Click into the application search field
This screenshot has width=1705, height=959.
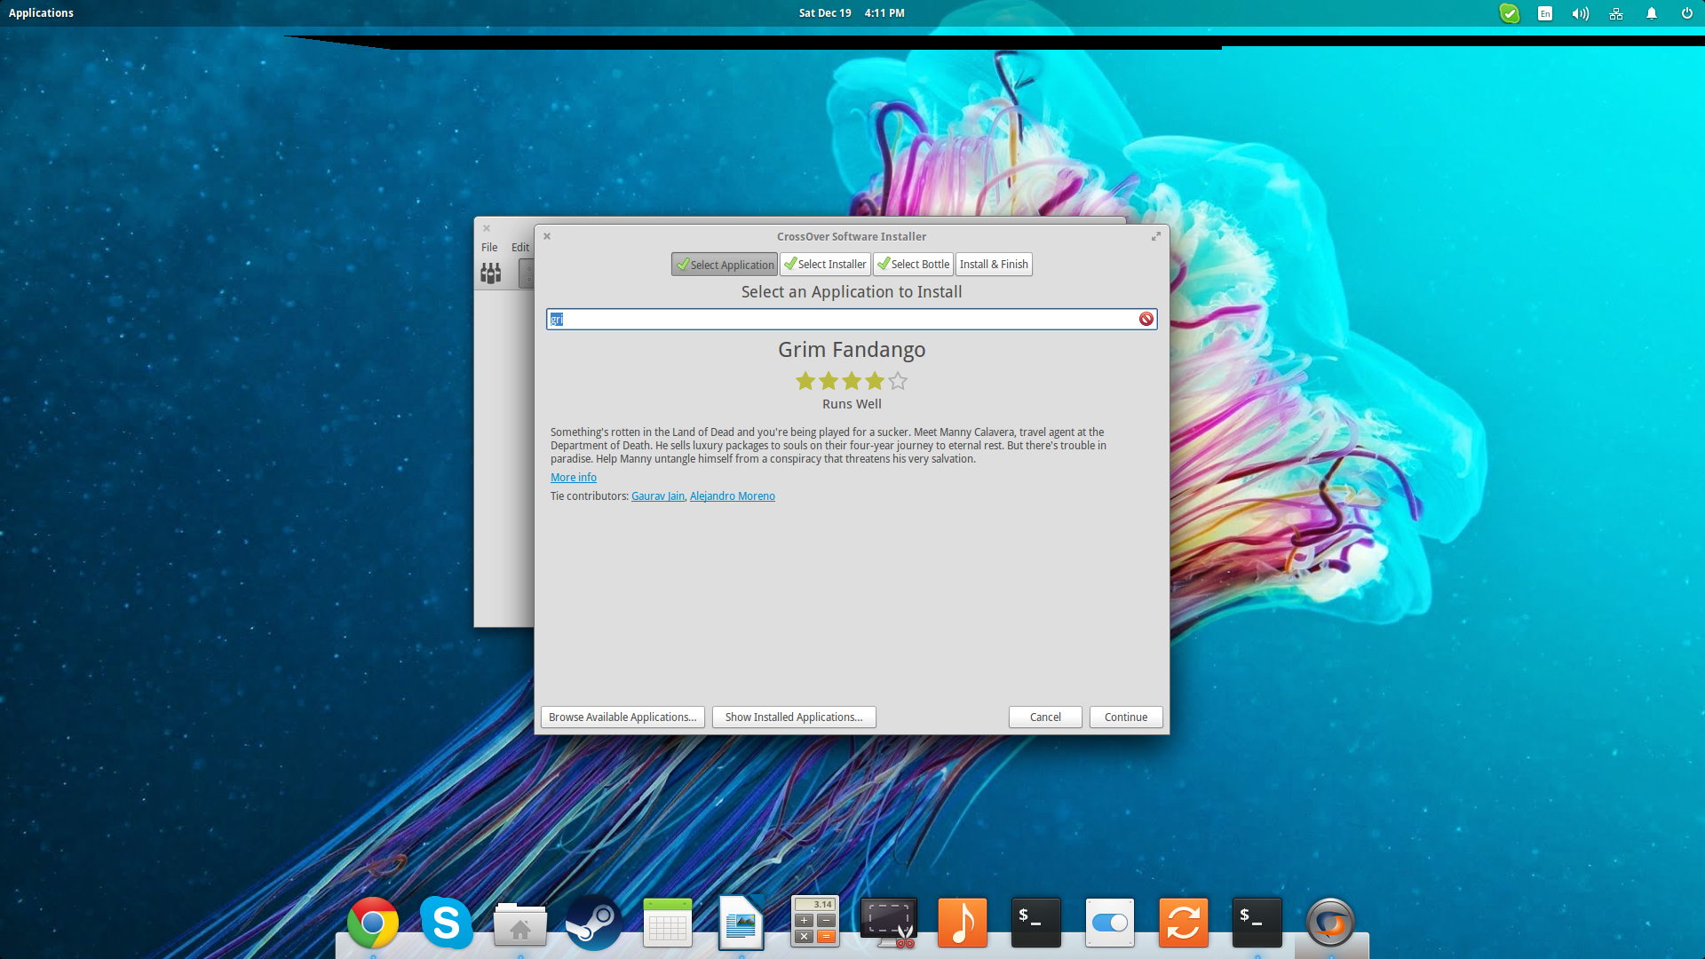844,319
